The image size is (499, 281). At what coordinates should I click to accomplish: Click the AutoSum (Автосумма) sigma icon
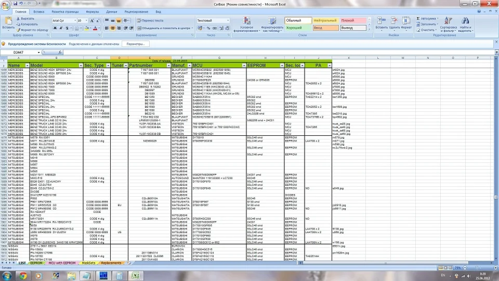(x=418, y=18)
